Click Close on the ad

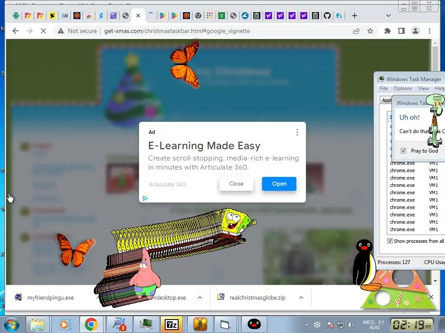point(236,184)
